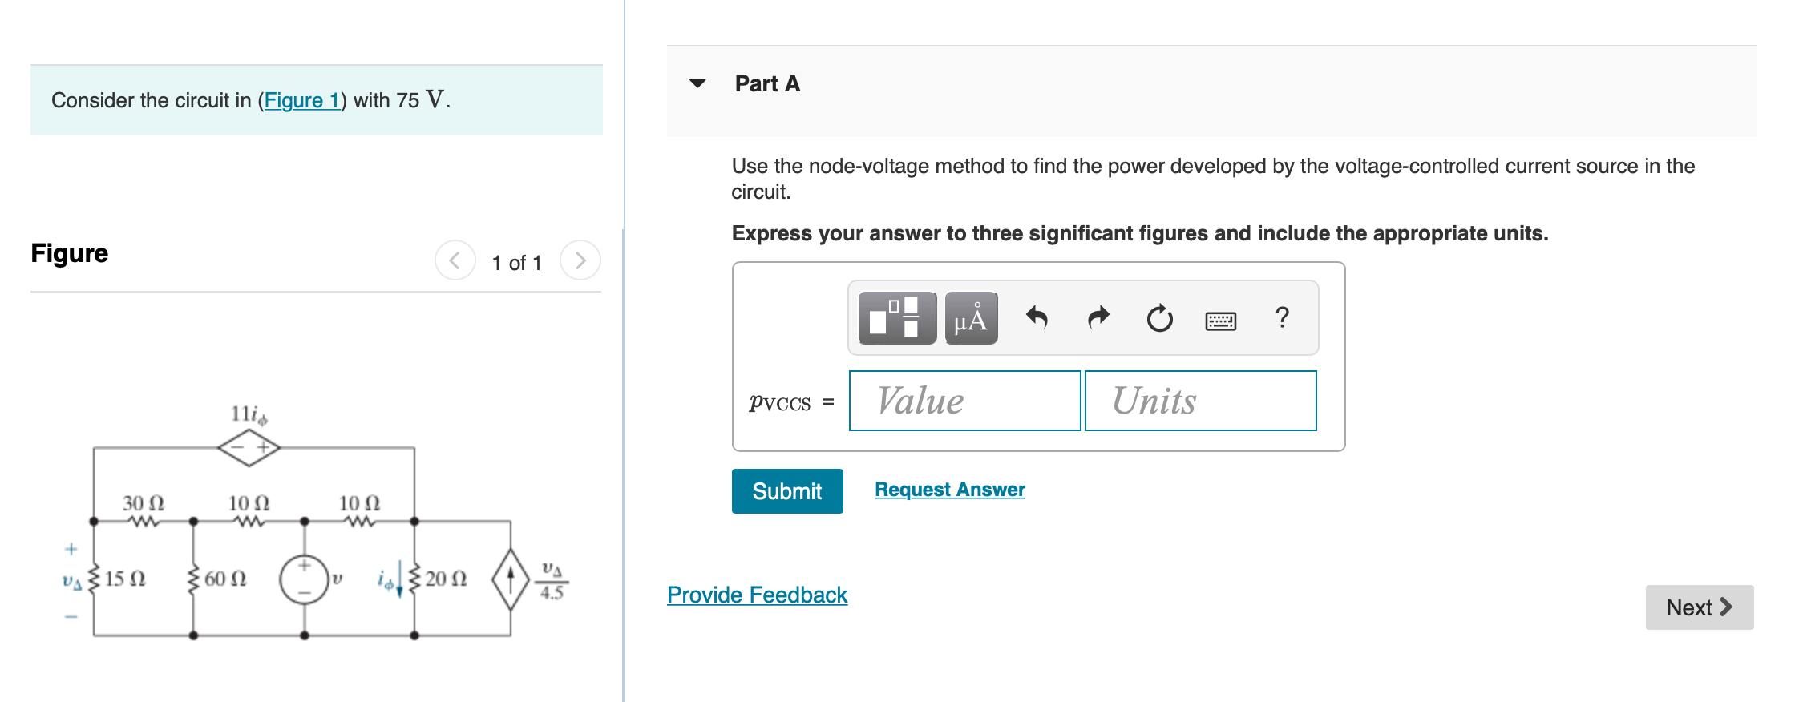1799x702 pixels.
Task: Undo the last answer entry
Action: point(1035,317)
